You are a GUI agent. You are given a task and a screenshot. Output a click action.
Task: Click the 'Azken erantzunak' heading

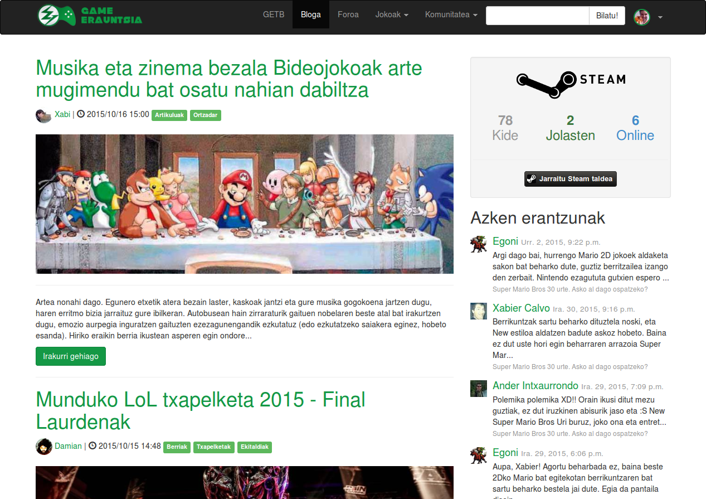[x=538, y=217]
